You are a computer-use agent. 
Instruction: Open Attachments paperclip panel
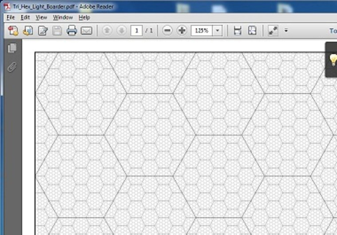12,67
